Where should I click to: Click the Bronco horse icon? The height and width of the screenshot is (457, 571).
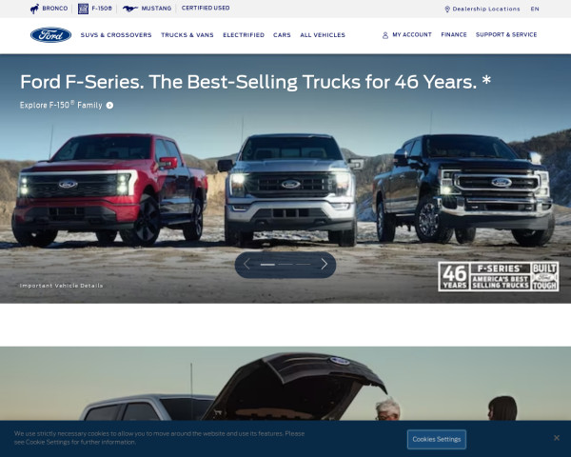34,9
